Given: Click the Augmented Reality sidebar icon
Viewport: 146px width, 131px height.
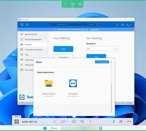Looking at the screenshot, I should 22,59.
